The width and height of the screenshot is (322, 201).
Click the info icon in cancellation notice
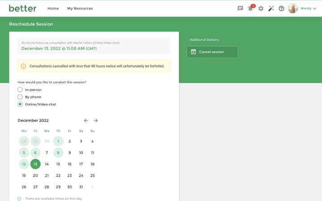(23, 66)
